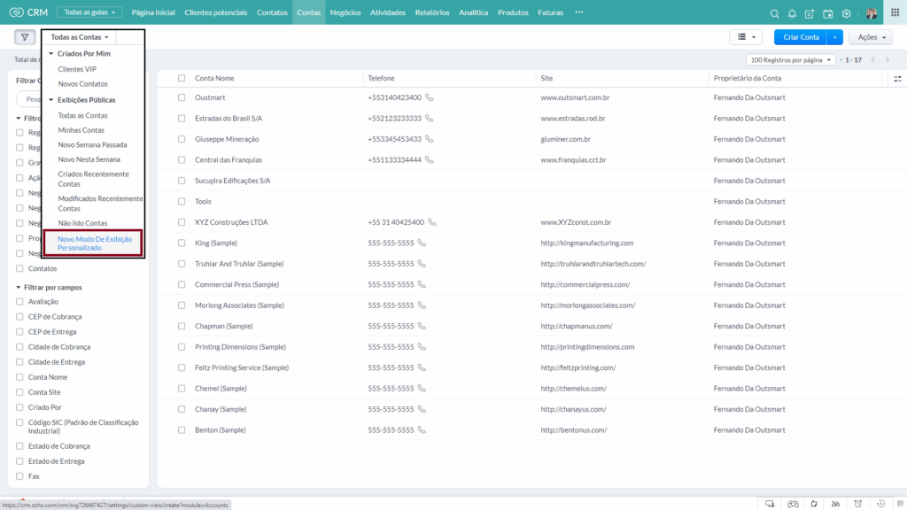Open the Todas as Contas view dropdown
The width and height of the screenshot is (907, 510).
[x=80, y=37]
